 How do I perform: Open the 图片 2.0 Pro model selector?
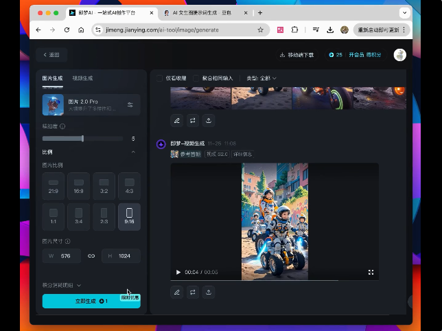[91, 105]
